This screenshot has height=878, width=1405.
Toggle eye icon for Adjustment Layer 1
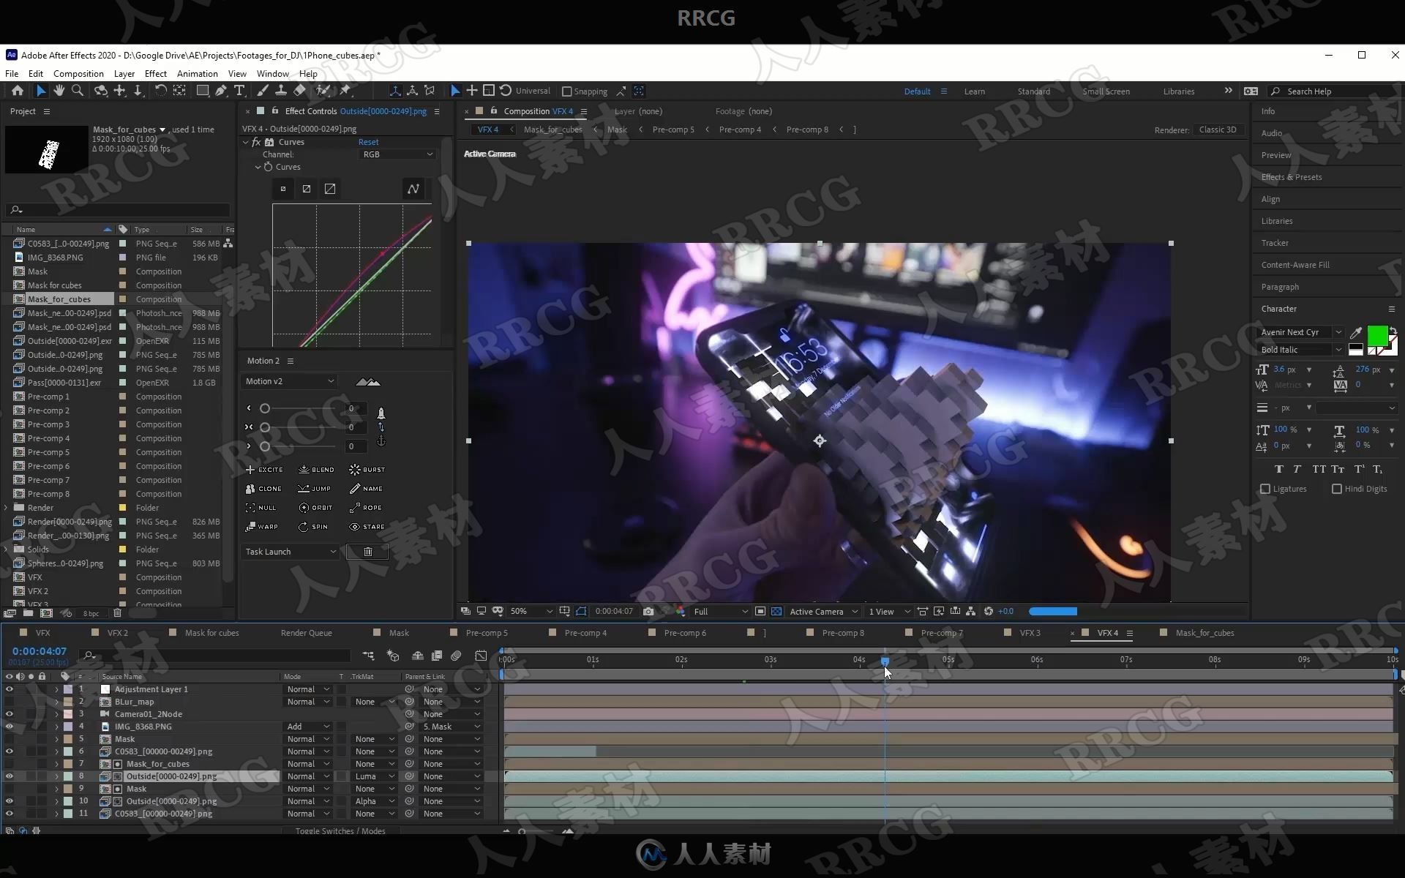coord(9,688)
